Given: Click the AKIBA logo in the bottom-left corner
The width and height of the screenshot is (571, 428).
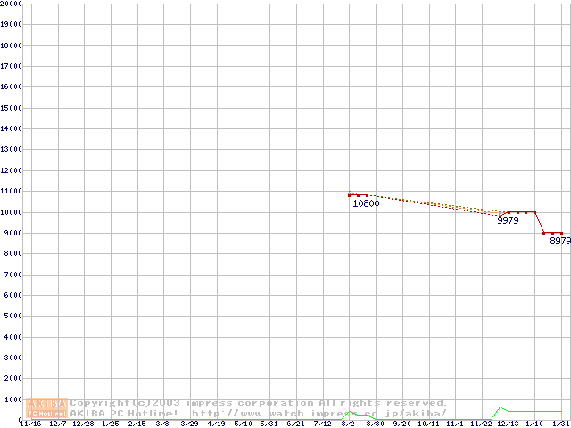Looking at the screenshot, I should click(46, 407).
